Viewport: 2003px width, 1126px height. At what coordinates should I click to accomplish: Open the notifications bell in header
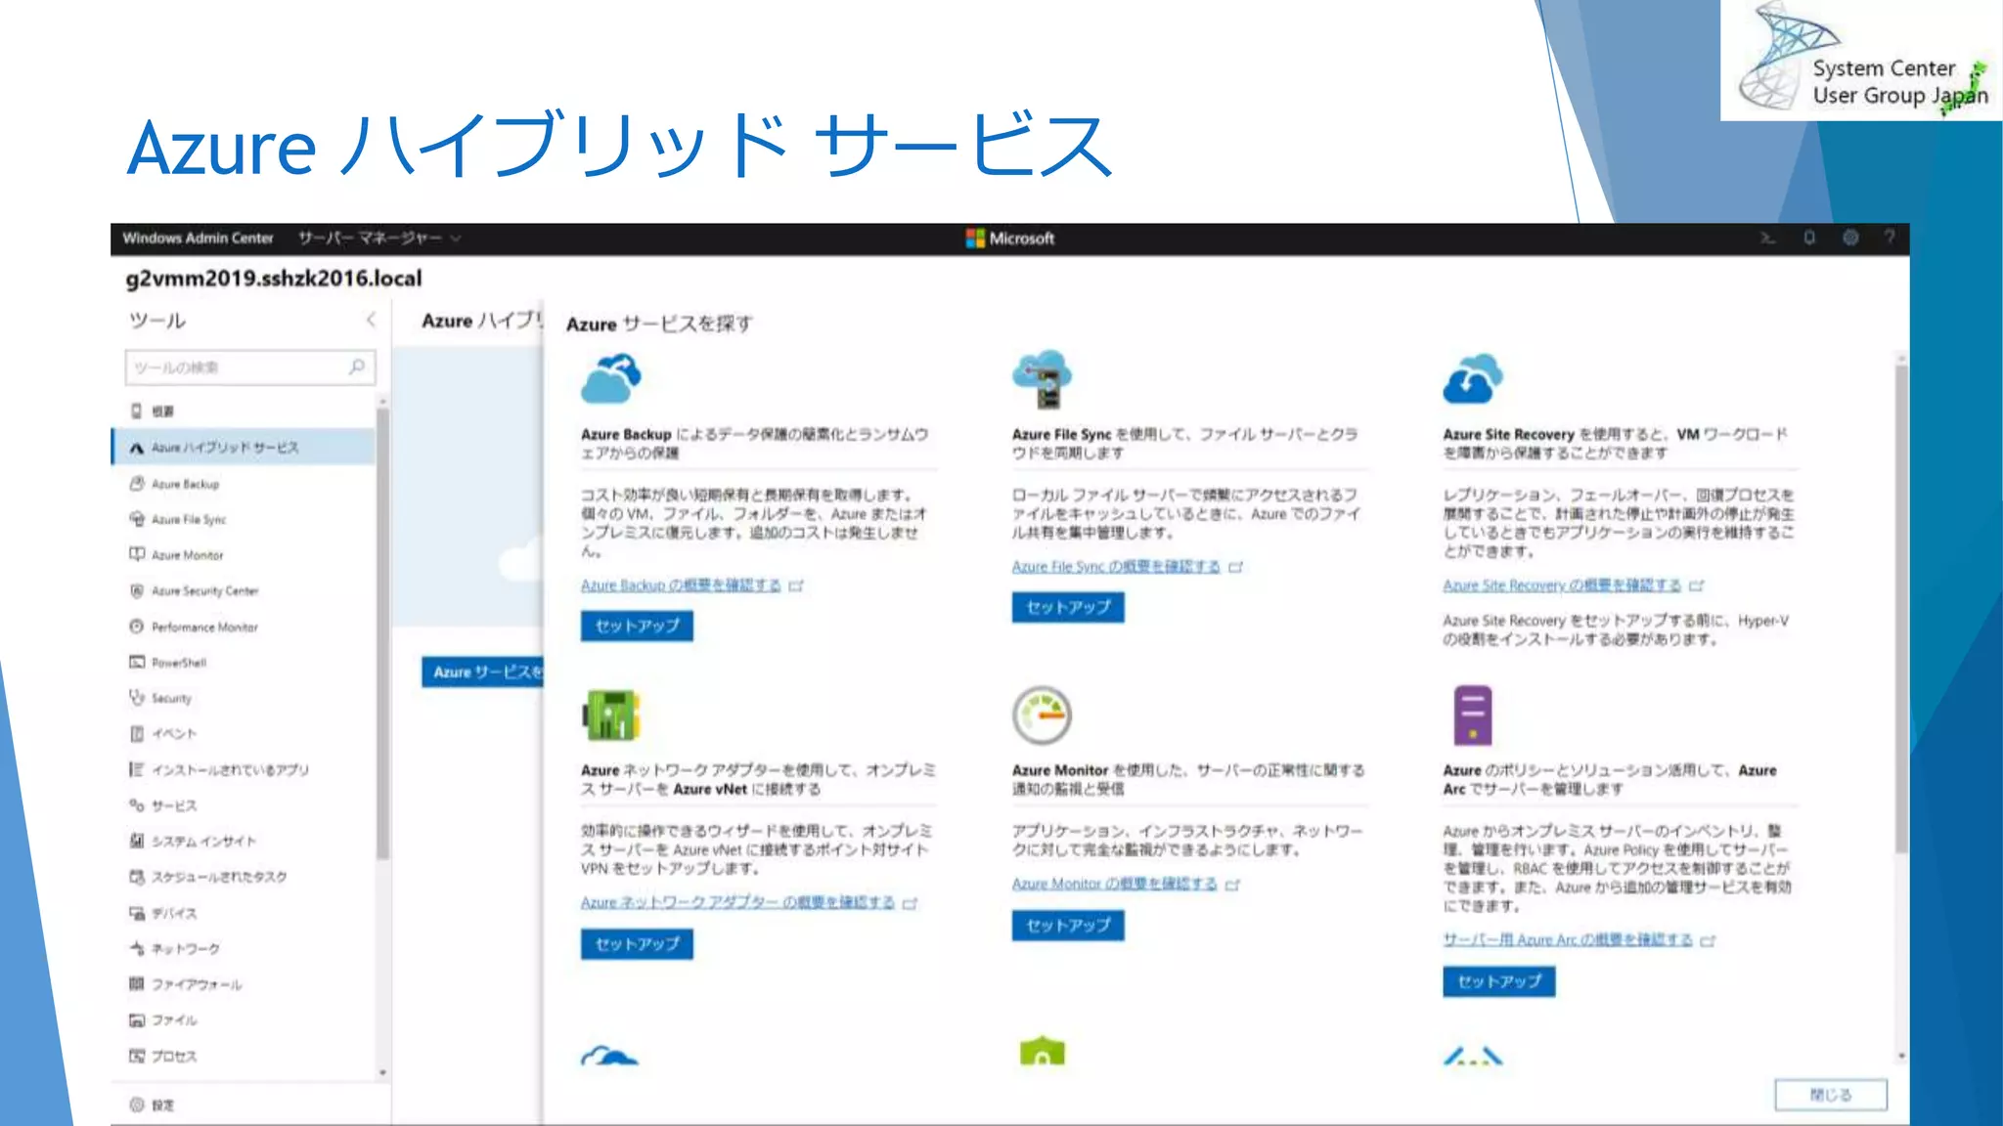(1809, 238)
